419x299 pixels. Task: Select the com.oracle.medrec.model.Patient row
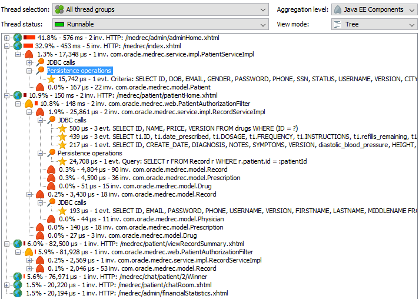pyautogui.click(x=129, y=87)
